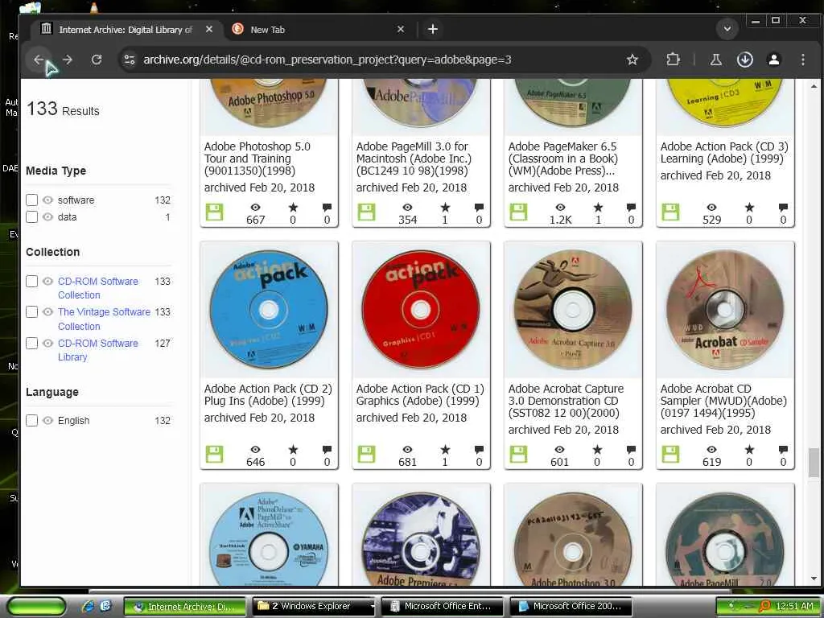Toggle eye icon beside CD-ROM Software Collection
This screenshot has height=618, width=824.
click(x=47, y=281)
